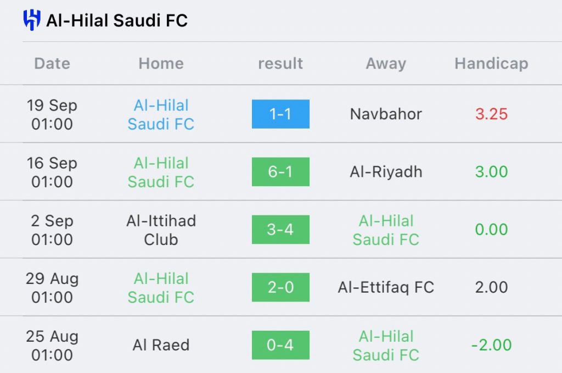Click the -2.00 handicap value
562x373 pixels.
491,345
